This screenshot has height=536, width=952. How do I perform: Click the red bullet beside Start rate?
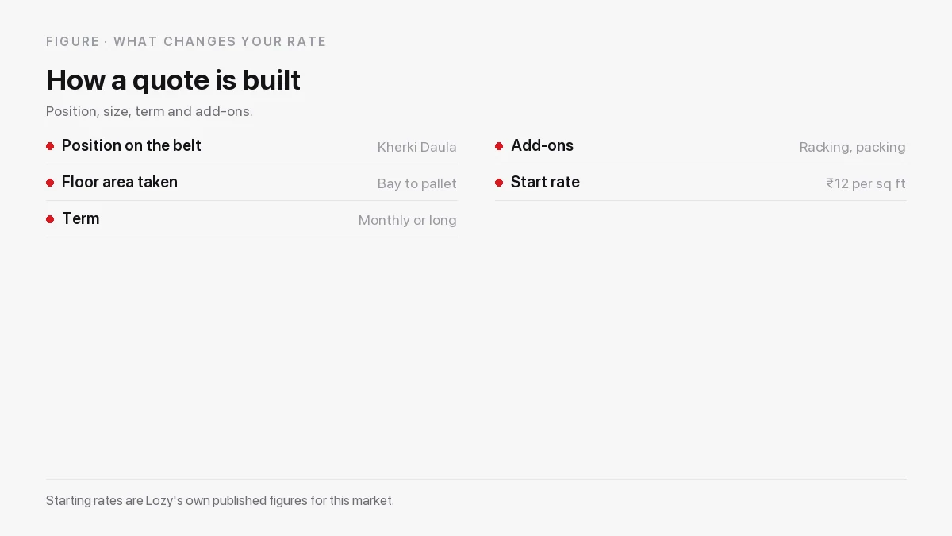tap(499, 183)
